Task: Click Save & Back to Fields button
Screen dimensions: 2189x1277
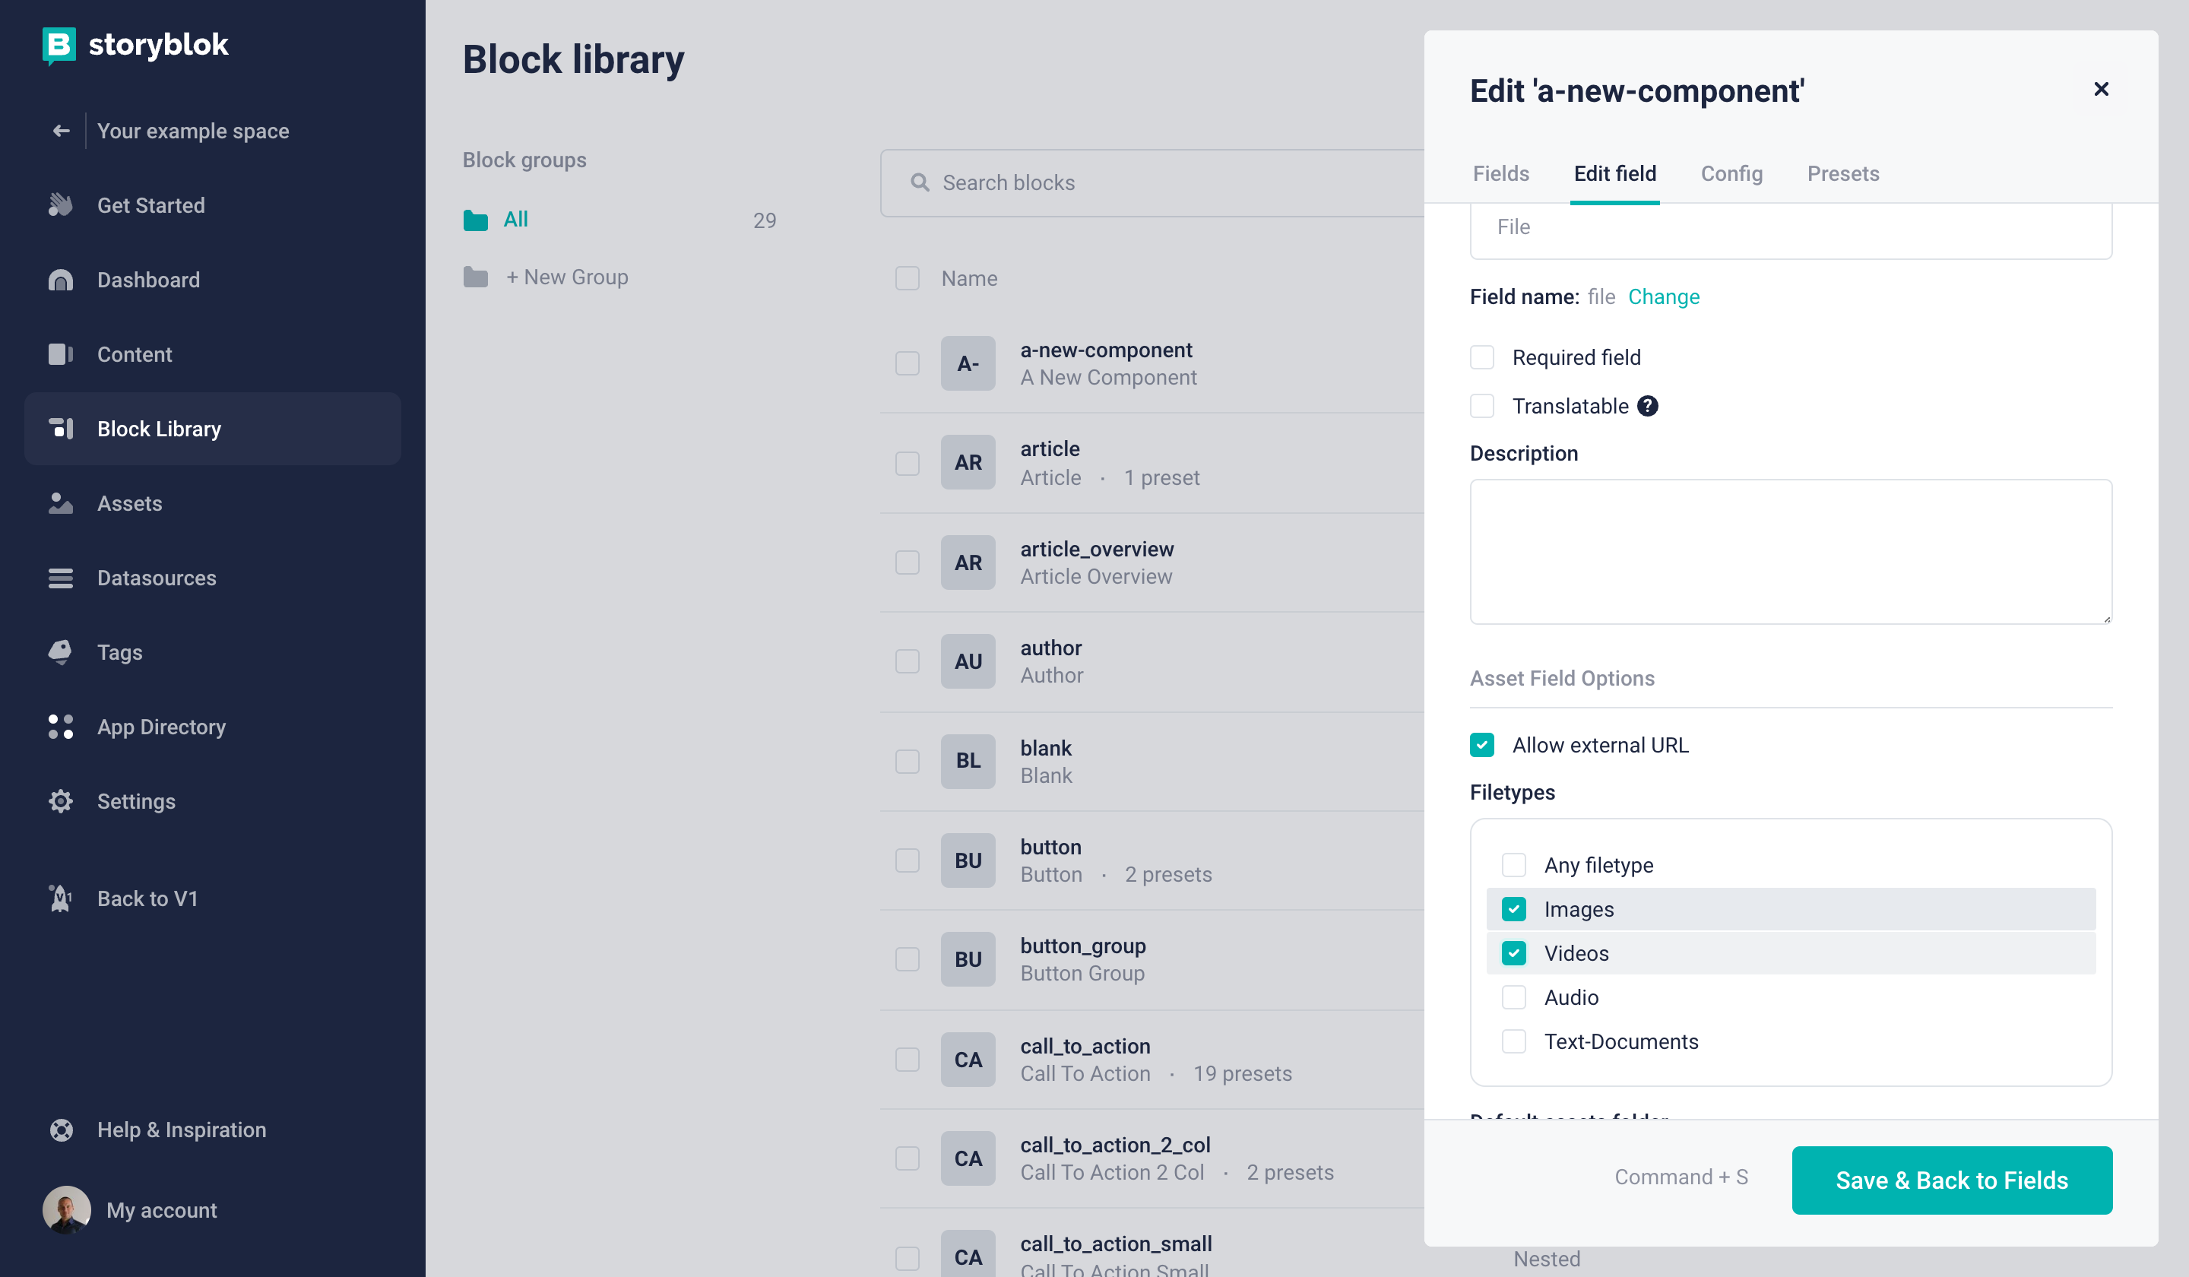Action: pyautogui.click(x=1952, y=1180)
